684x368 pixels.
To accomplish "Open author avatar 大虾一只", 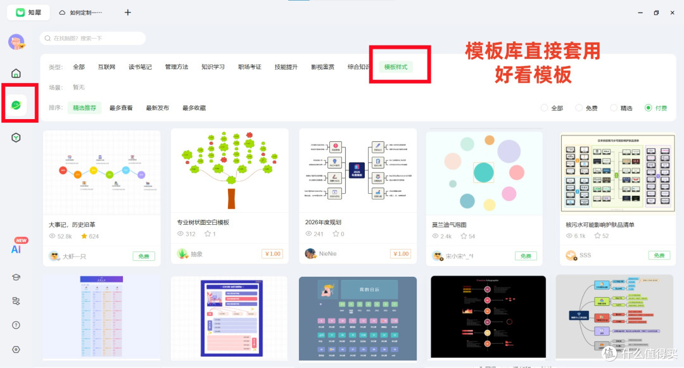I will coord(54,256).
